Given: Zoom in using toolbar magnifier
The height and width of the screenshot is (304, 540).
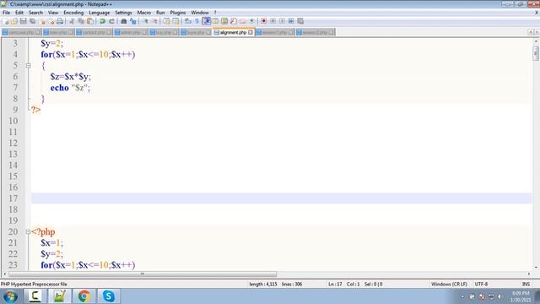Looking at the screenshot, I should point(145,21).
